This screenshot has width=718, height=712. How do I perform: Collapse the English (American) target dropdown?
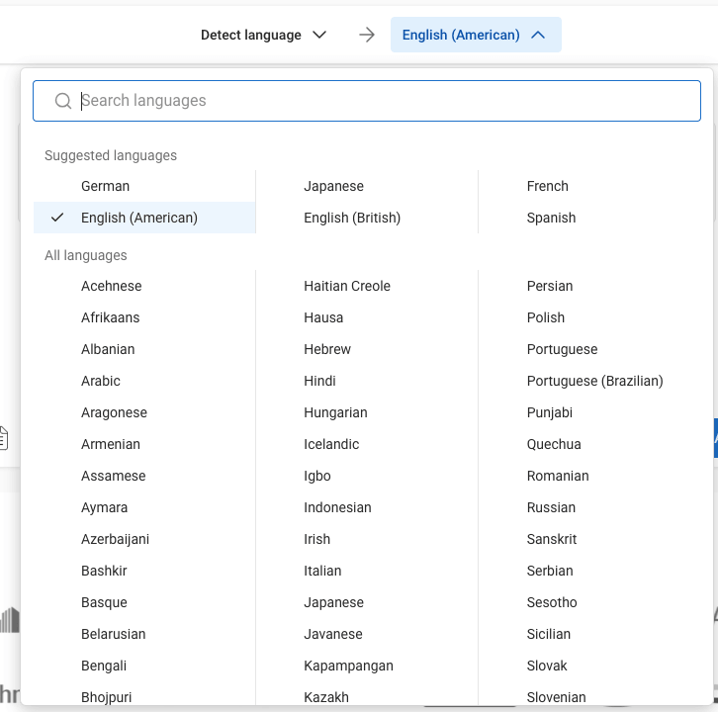(475, 35)
